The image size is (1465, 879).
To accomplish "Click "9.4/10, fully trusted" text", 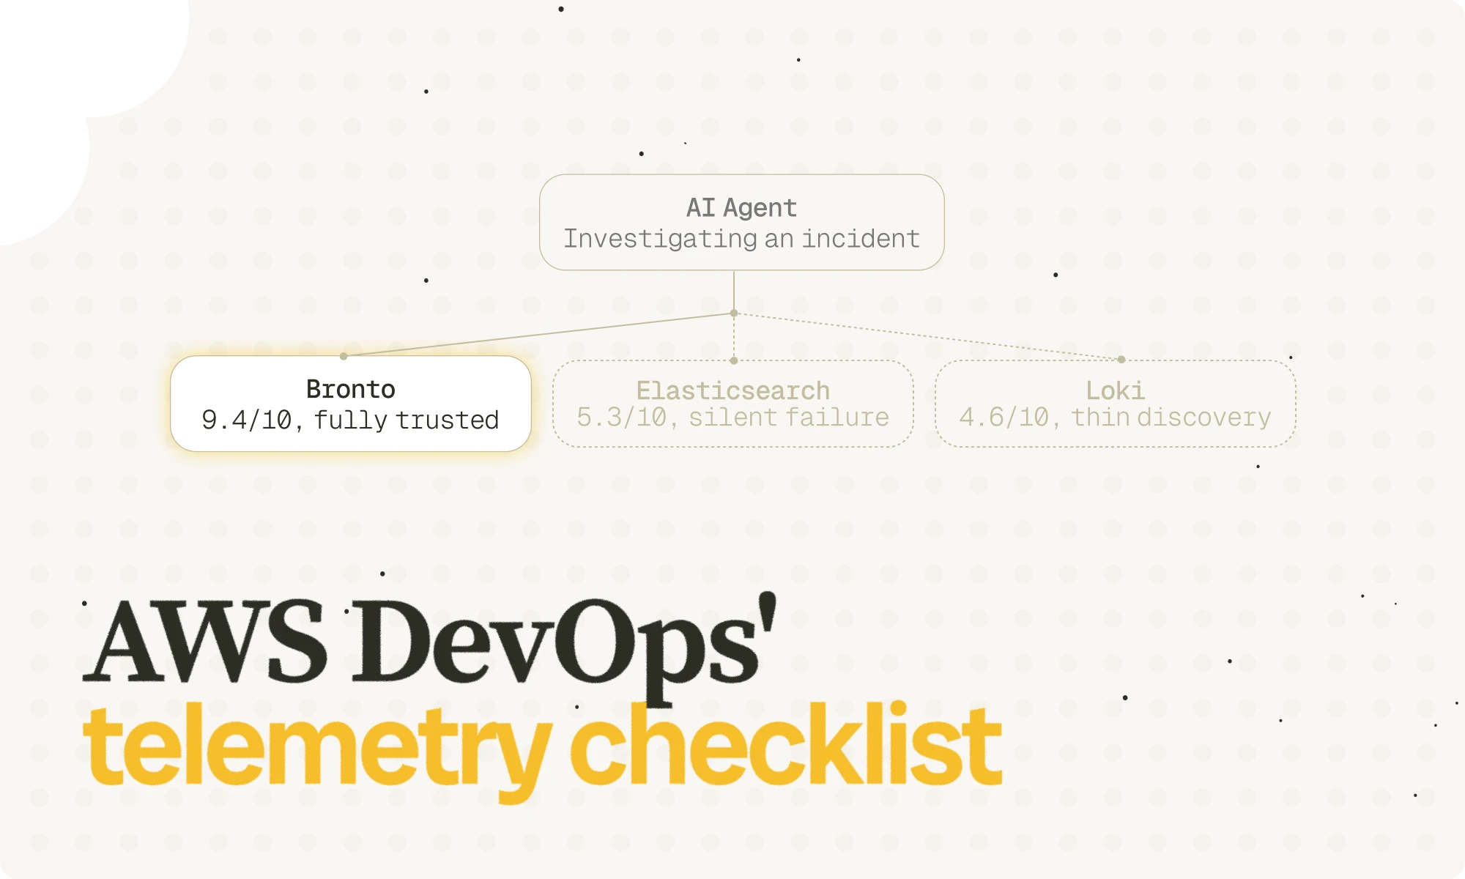I will (x=350, y=420).
